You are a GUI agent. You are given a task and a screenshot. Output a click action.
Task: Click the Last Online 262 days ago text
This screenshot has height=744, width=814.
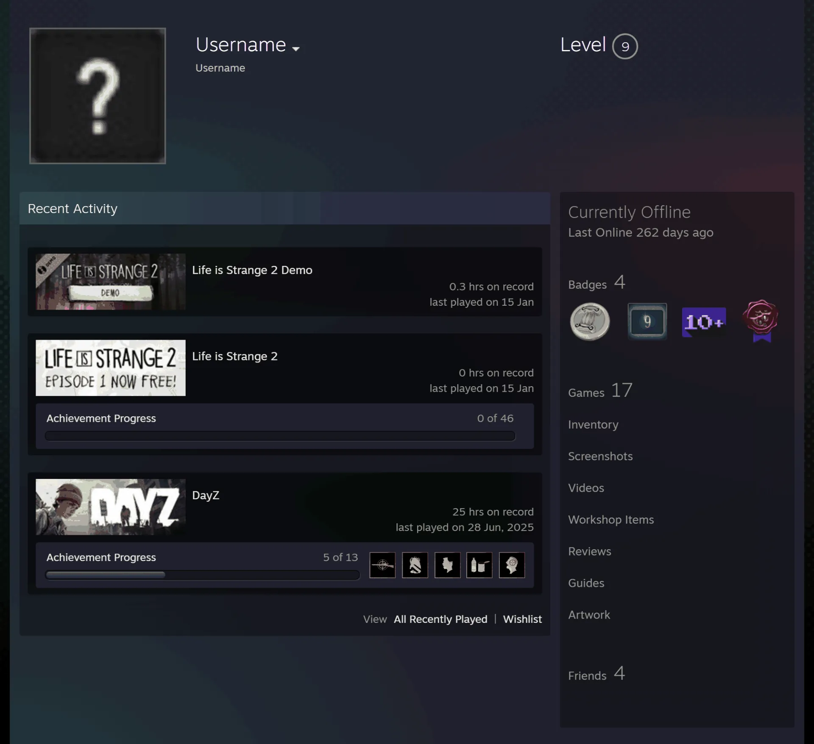pyautogui.click(x=641, y=233)
